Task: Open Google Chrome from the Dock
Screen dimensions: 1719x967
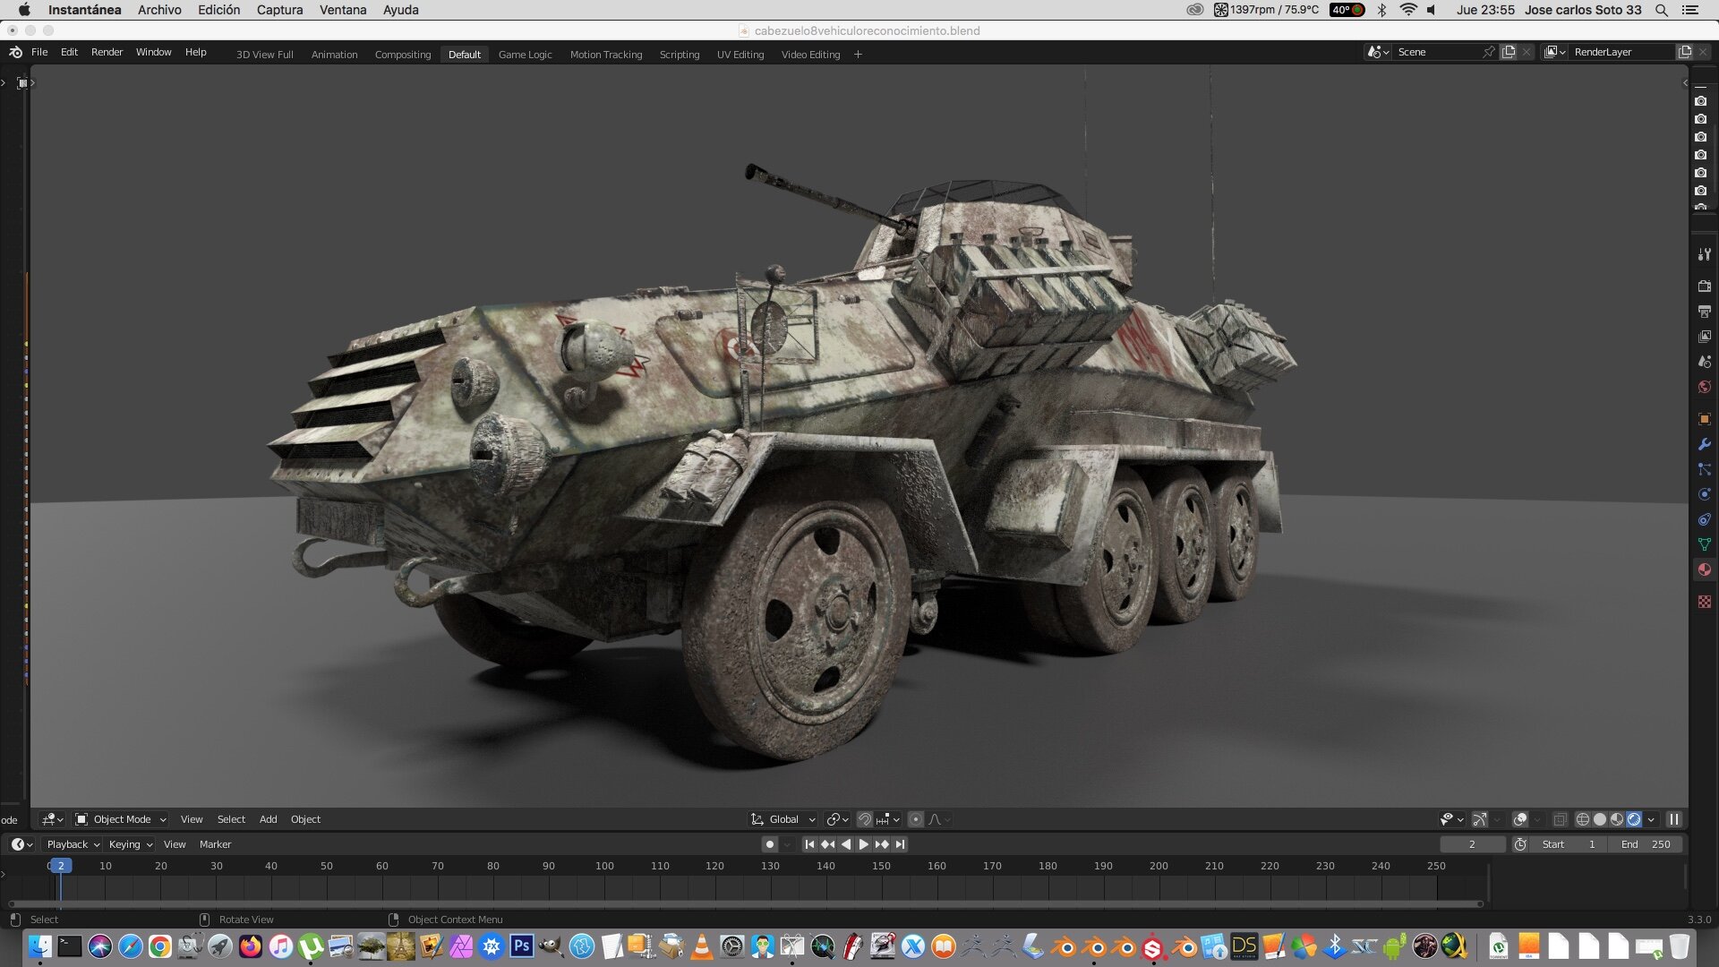Action: pyautogui.click(x=160, y=946)
